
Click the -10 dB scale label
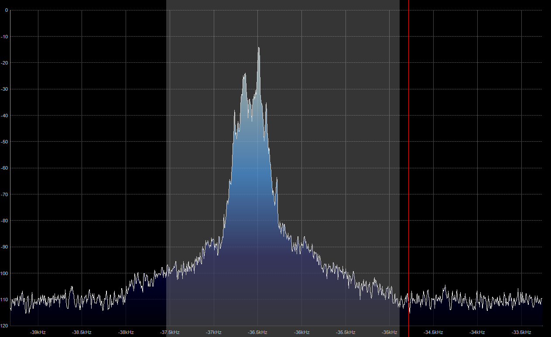5,37
